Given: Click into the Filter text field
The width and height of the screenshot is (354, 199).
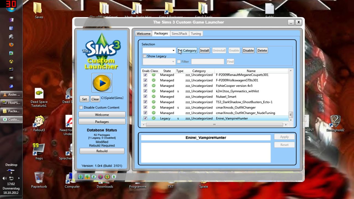Looking at the screenshot, I should coord(207,62).
